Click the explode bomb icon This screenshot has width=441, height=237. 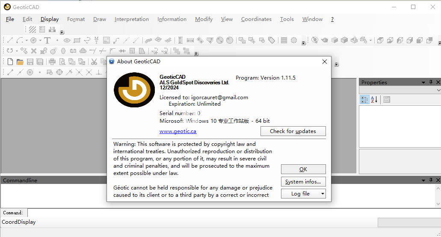pos(53,51)
